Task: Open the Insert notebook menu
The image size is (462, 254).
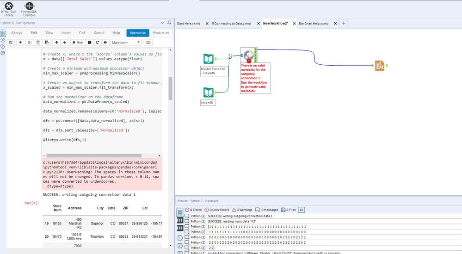Action: click(x=66, y=33)
